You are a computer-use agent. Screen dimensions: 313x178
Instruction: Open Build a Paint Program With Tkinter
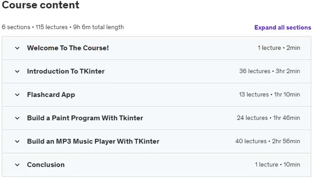pos(85,118)
